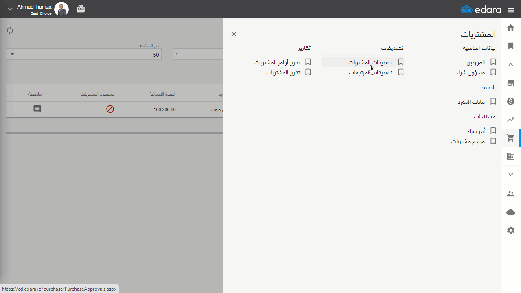Open the settings gear icon
The height and width of the screenshot is (293, 521).
point(511,230)
